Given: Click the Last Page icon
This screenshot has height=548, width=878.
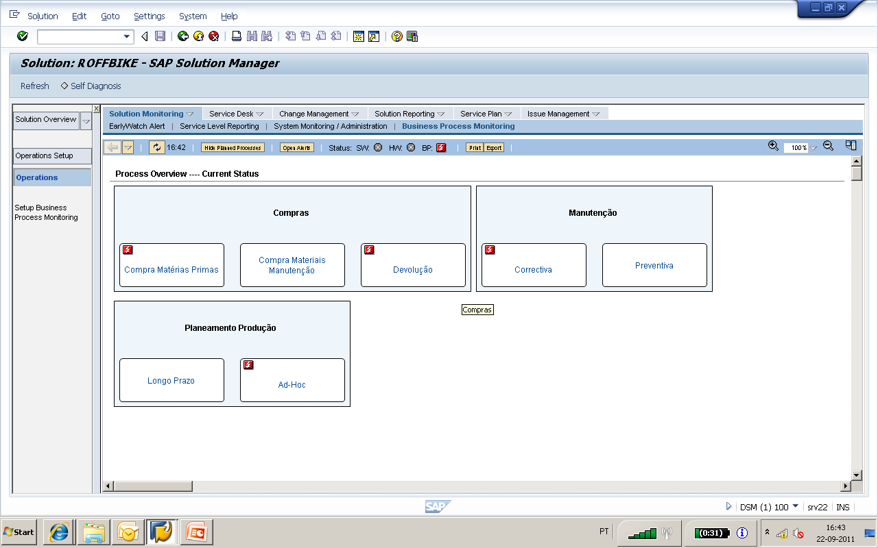Looking at the screenshot, I should [x=335, y=36].
